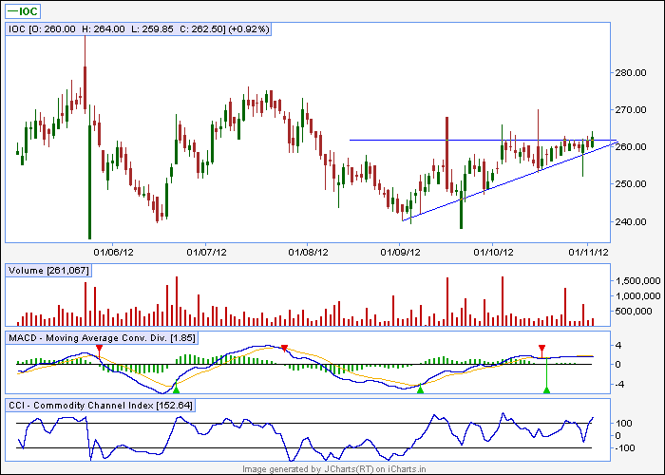Click the 270.00 price axis label
Screen dimensions: 665x475
click(x=631, y=110)
